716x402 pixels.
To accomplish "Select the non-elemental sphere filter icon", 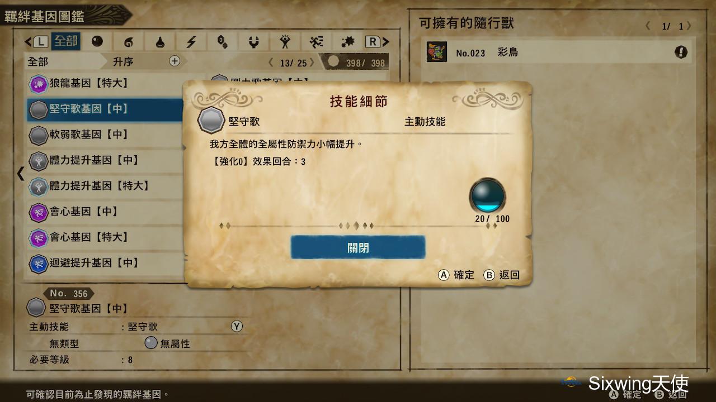I will click(x=97, y=42).
